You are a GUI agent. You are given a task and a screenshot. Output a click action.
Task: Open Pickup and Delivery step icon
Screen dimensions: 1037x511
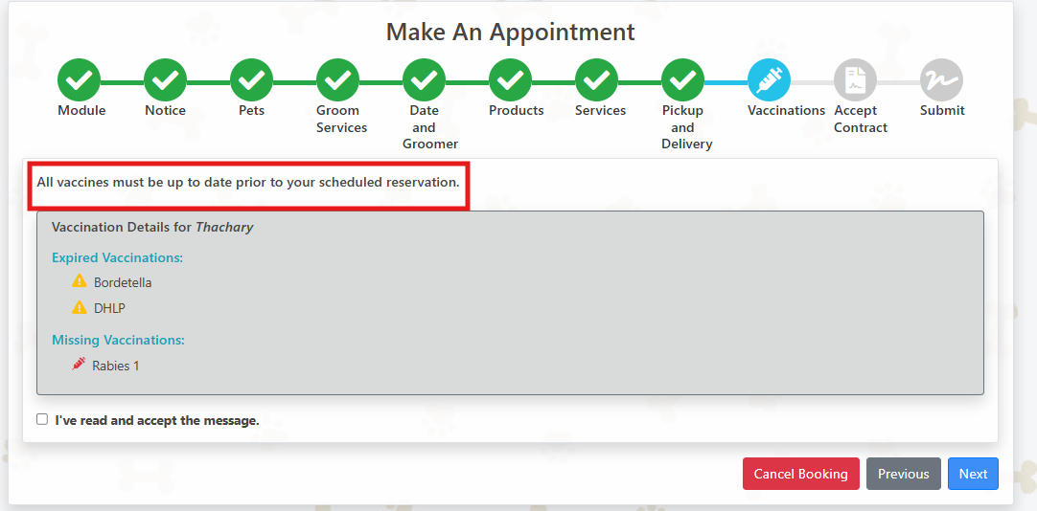(682, 80)
